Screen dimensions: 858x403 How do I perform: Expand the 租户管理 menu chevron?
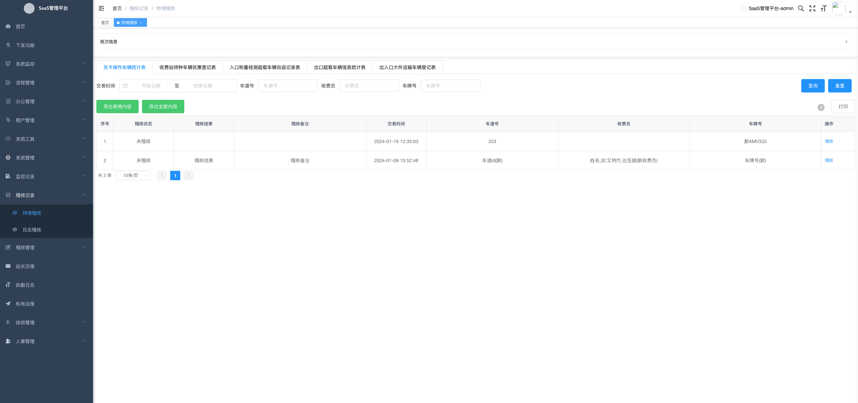[x=84, y=120]
